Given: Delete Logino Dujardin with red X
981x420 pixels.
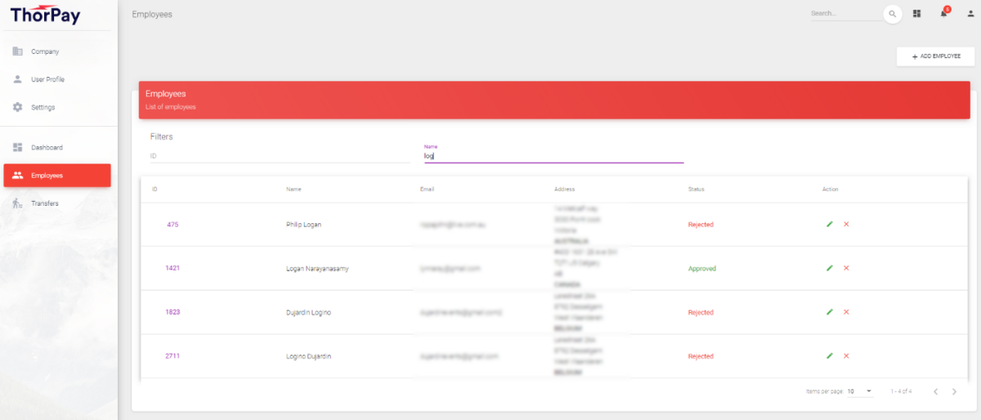Looking at the screenshot, I should coord(846,356).
